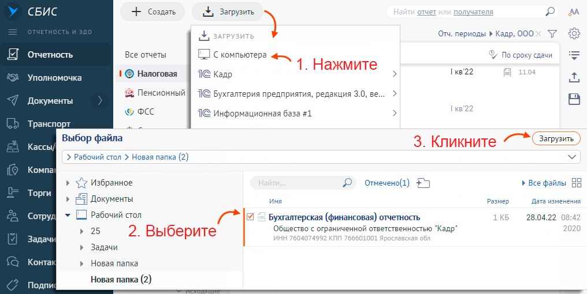Expand the Документы submenu chevron
The width and height of the screenshot is (587, 294).
[x=99, y=100]
